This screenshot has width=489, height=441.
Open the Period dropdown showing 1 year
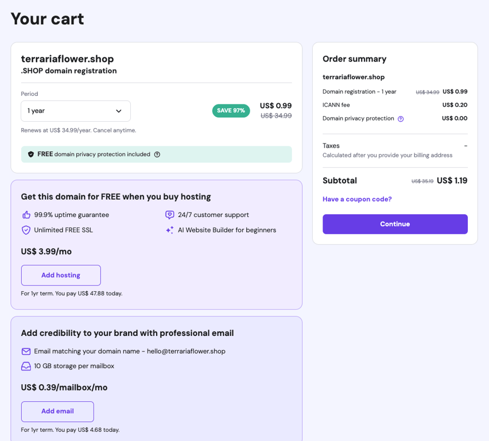[x=75, y=110]
